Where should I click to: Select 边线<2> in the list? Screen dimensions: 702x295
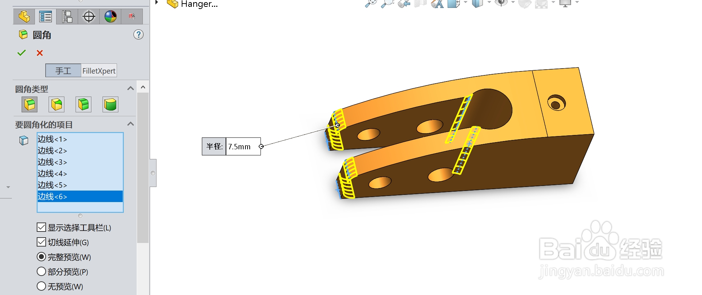(80, 150)
